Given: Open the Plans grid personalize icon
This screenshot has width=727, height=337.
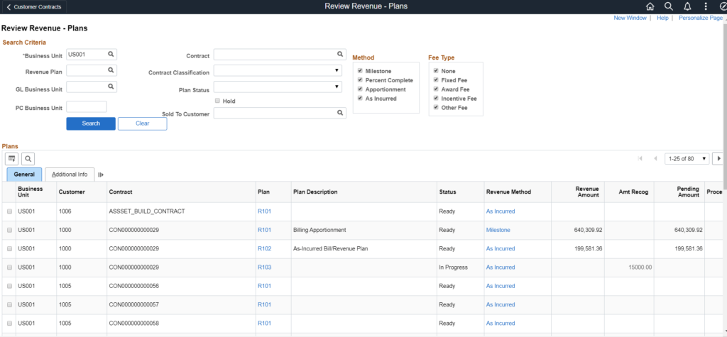Looking at the screenshot, I should (12, 158).
